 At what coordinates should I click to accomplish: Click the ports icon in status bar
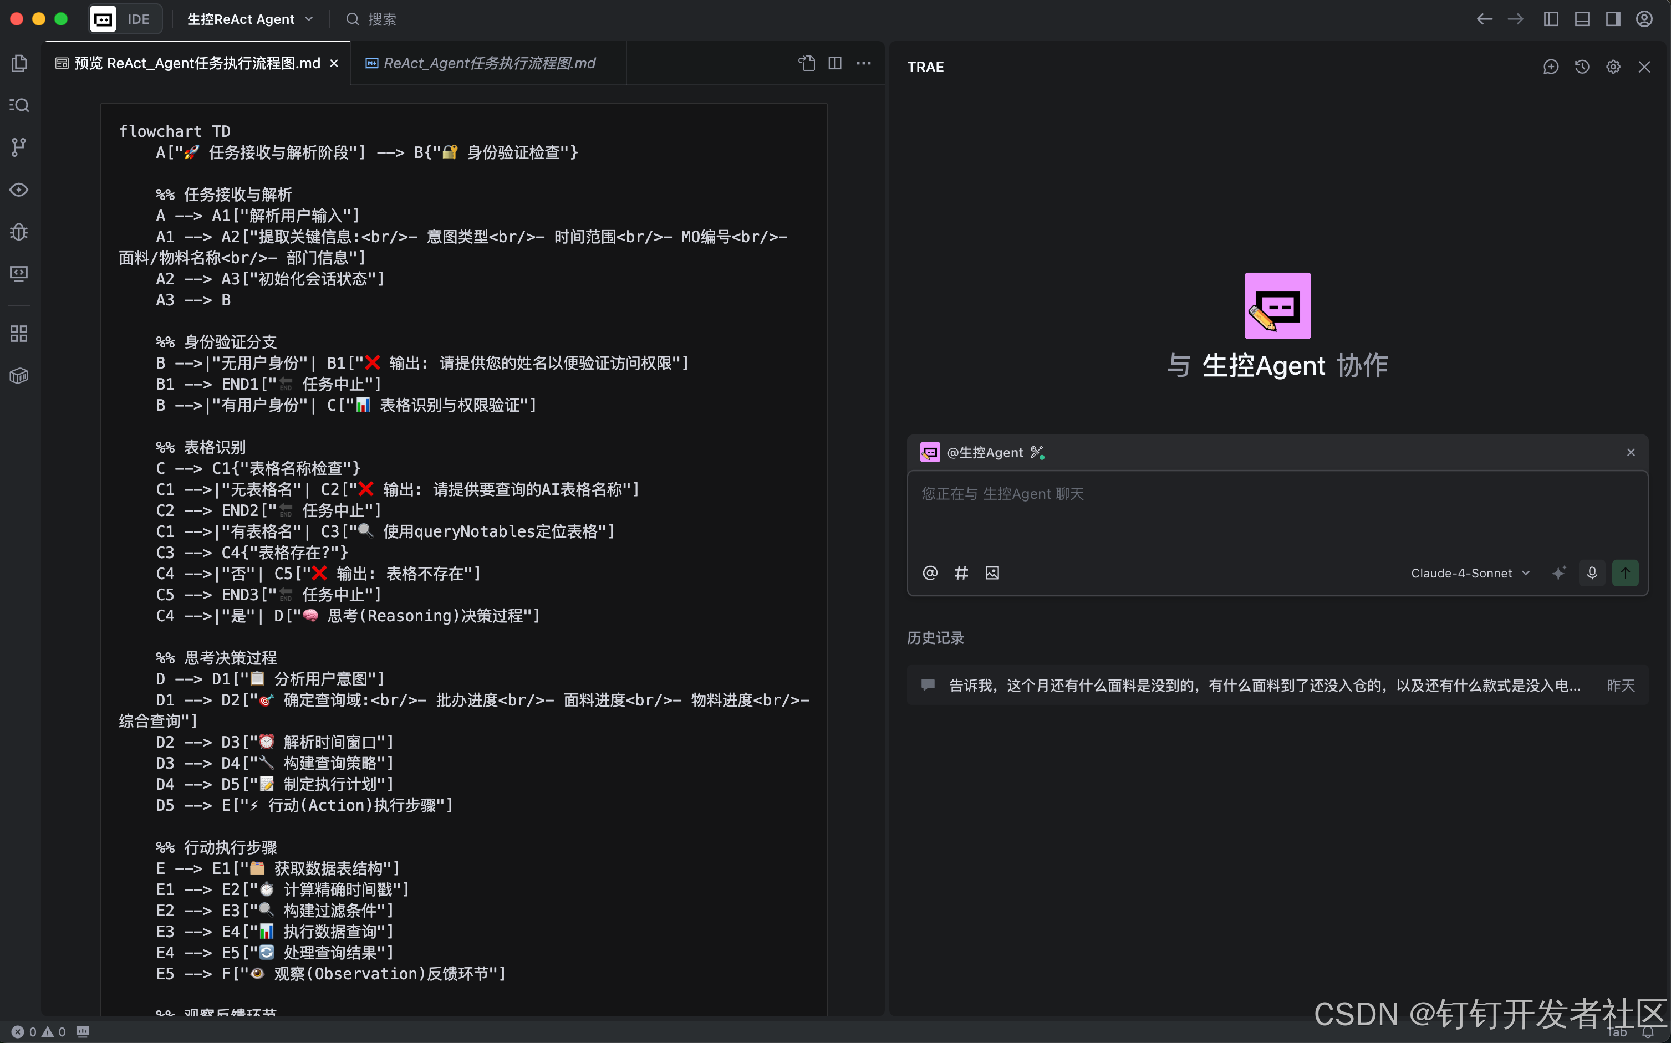(83, 1032)
